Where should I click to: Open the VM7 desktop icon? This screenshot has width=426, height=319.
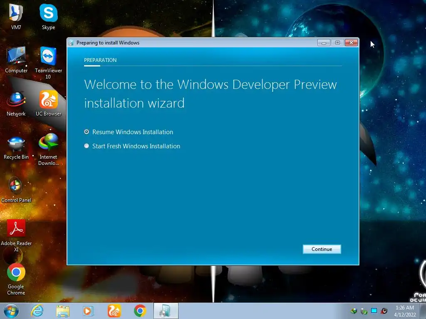(x=16, y=17)
